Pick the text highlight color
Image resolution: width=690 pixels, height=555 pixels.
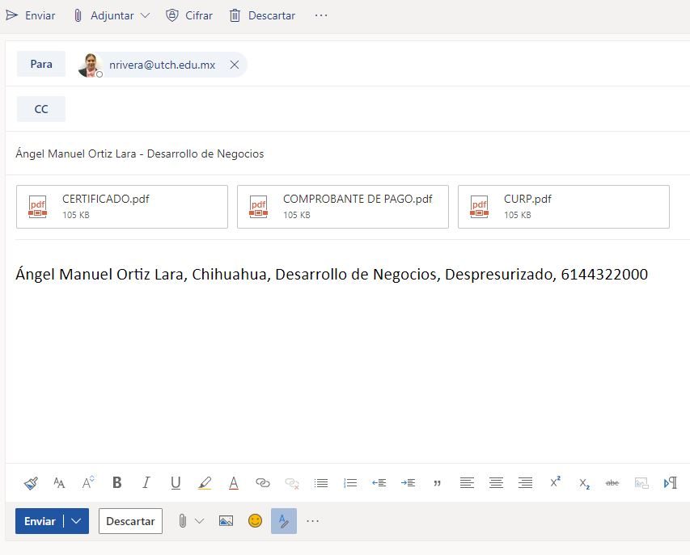coord(205,483)
